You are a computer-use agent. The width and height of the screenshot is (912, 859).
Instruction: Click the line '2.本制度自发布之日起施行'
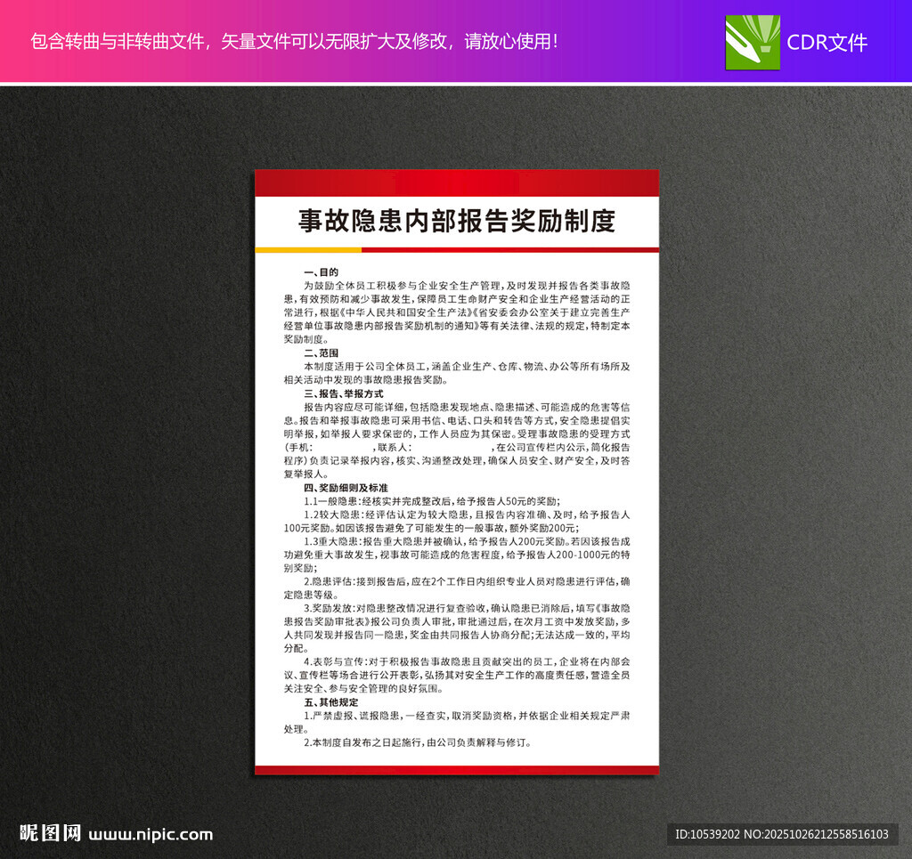[x=418, y=742]
